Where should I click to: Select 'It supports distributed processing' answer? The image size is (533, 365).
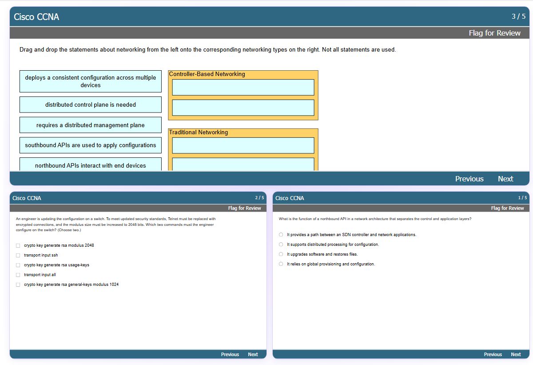coord(281,245)
